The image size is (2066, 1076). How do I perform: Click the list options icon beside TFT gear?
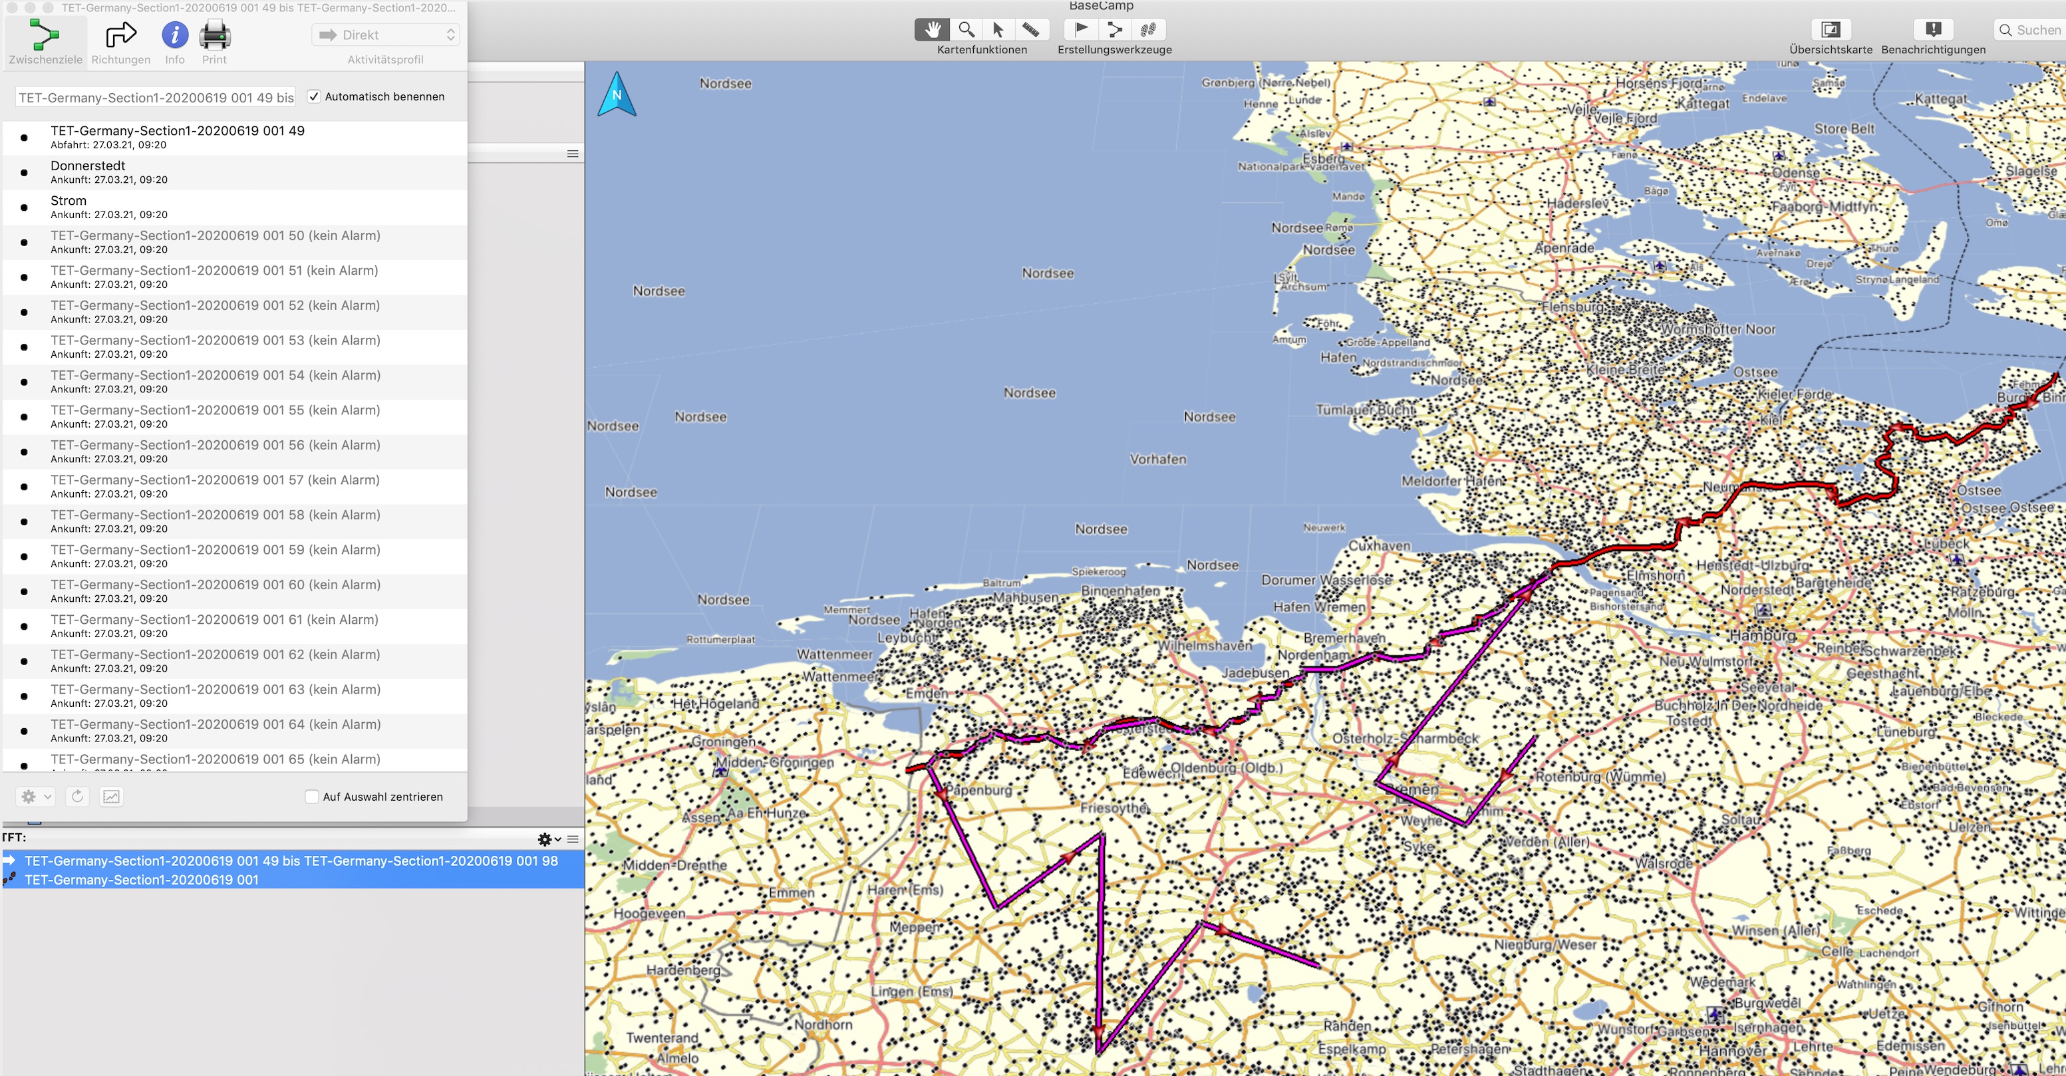tap(573, 839)
